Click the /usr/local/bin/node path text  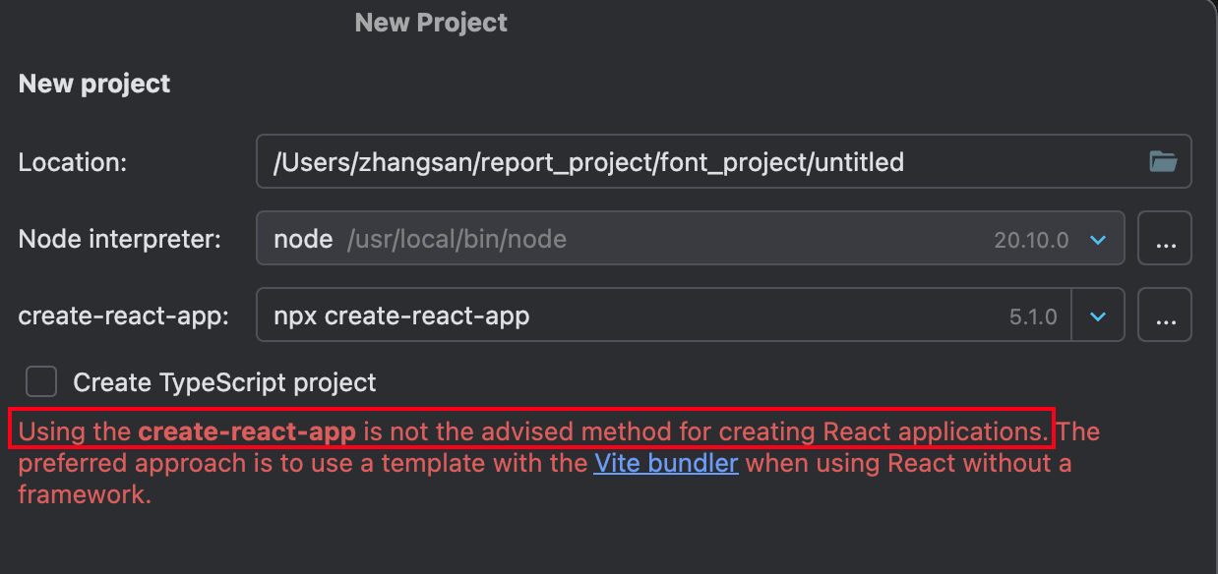[457, 239]
